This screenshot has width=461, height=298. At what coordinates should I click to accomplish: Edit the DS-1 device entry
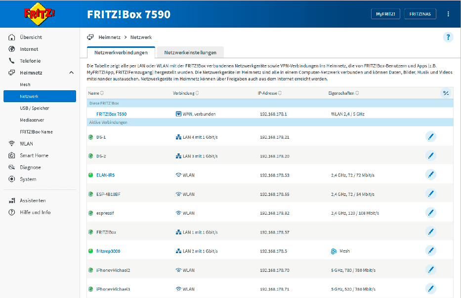click(x=431, y=137)
